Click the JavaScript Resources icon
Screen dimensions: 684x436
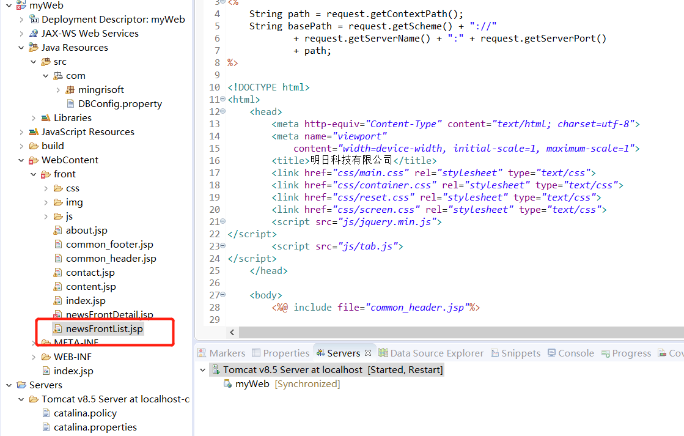[x=34, y=132]
